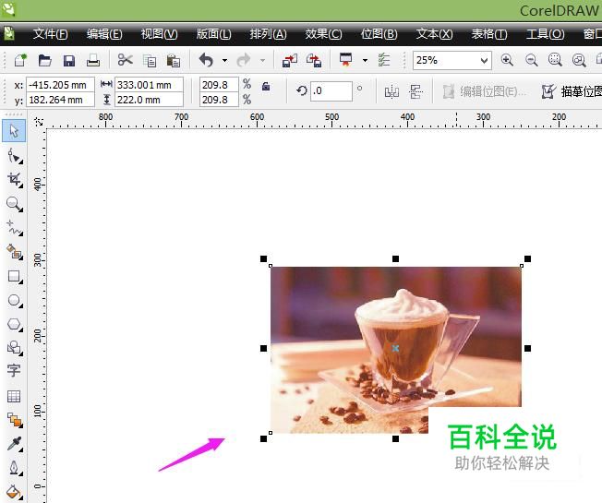Select the Table tool
602x503 pixels.
click(14, 396)
